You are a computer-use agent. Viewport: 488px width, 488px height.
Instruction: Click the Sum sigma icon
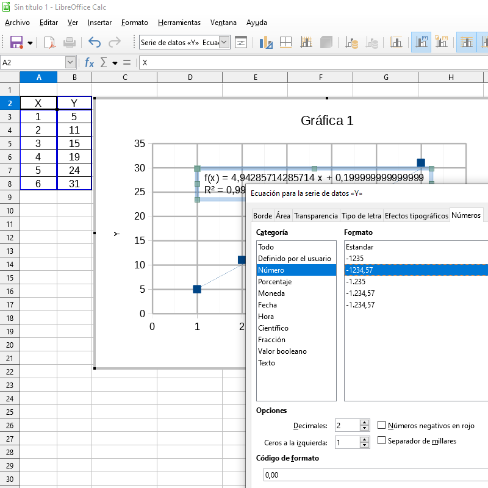pos(104,63)
